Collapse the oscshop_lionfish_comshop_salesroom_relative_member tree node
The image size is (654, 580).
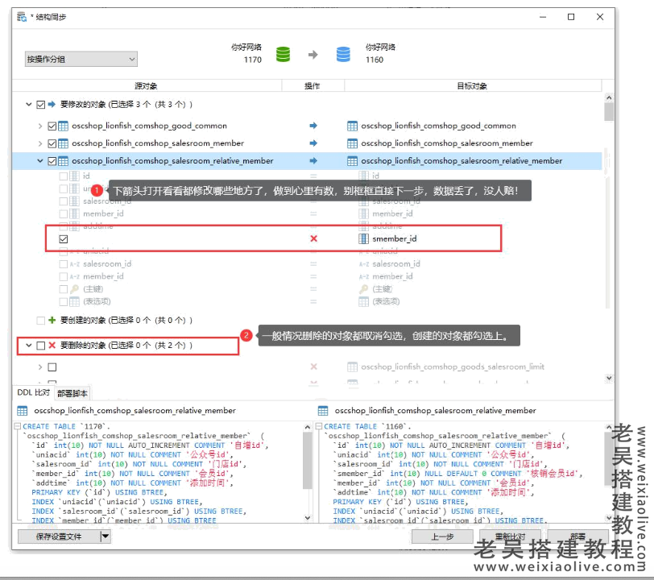(40, 161)
